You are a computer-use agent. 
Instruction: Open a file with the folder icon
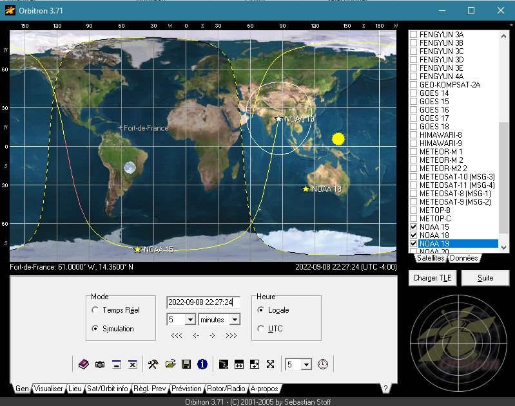coord(170,364)
